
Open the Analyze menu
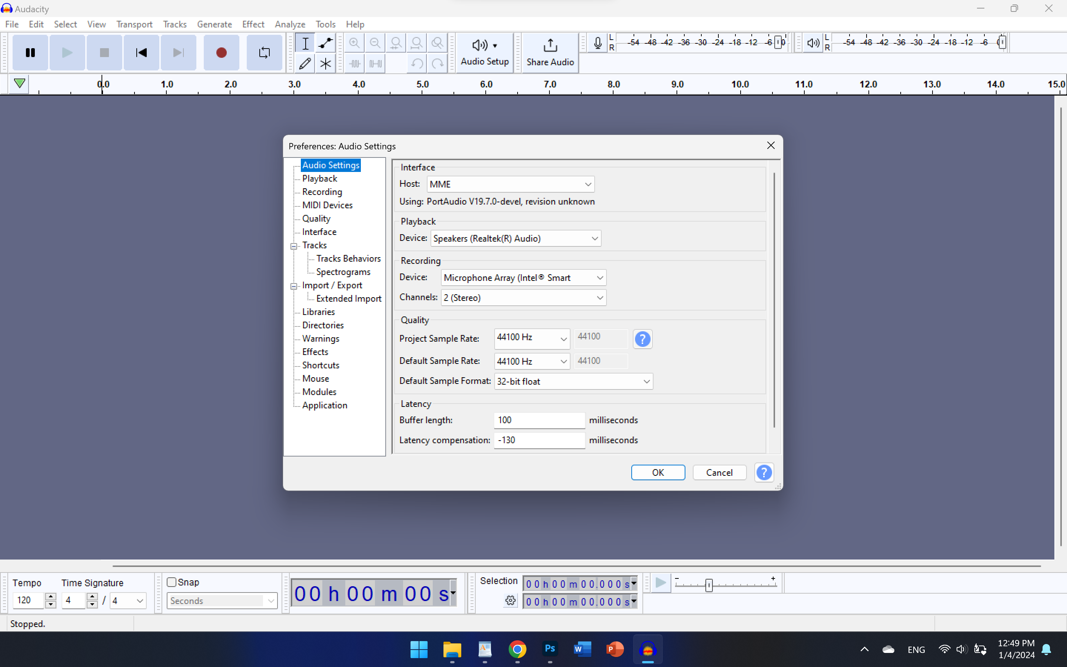tap(290, 24)
